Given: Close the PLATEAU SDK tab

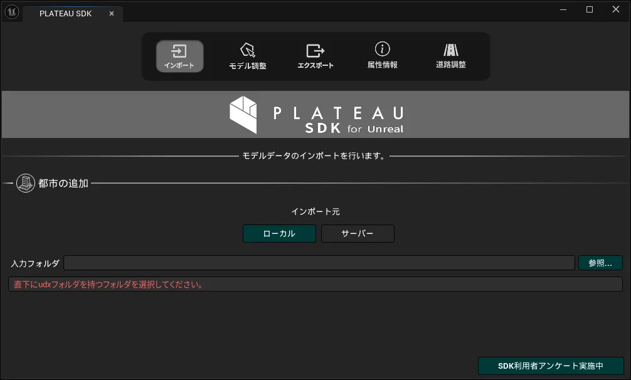Looking at the screenshot, I should click(112, 14).
